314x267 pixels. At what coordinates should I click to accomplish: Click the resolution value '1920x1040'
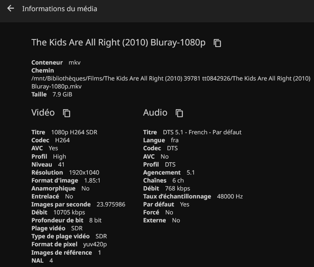(x=84, y=173)
